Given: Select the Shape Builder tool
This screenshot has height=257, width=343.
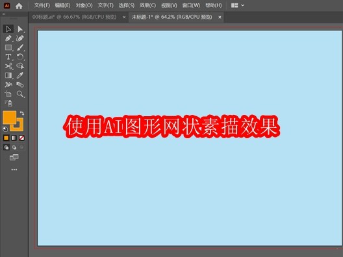Looking at the screenshot, I should pyautogui.click(x=20, y=66).
